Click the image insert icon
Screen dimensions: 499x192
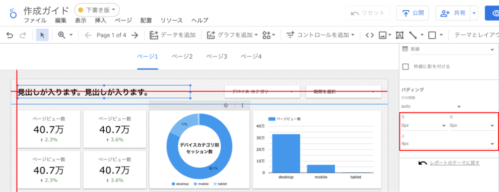[383, 35]
